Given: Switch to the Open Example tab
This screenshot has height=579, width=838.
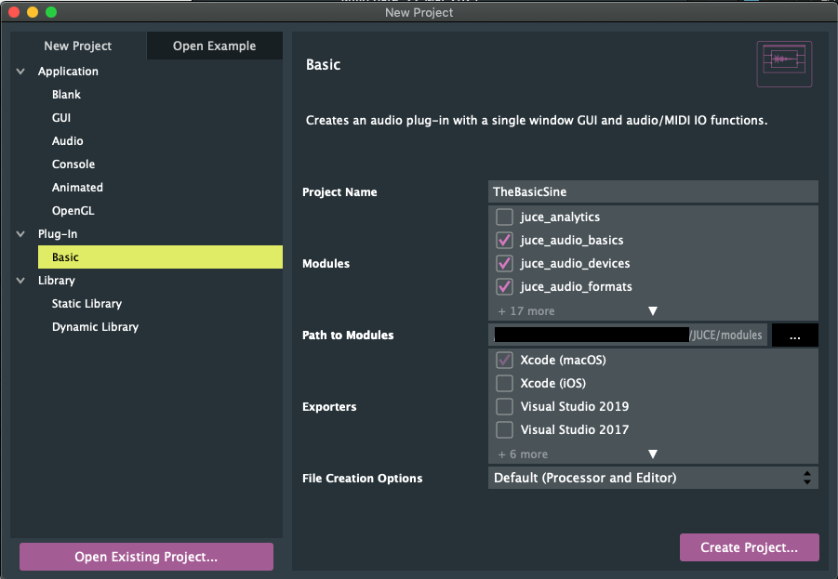Looking at the screenshot, I should (x=214, y=46).
